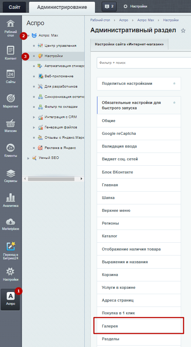Click the Фильтр + поиск input field
This screenshot has width=191, height=347.
(x=144, y=63)
